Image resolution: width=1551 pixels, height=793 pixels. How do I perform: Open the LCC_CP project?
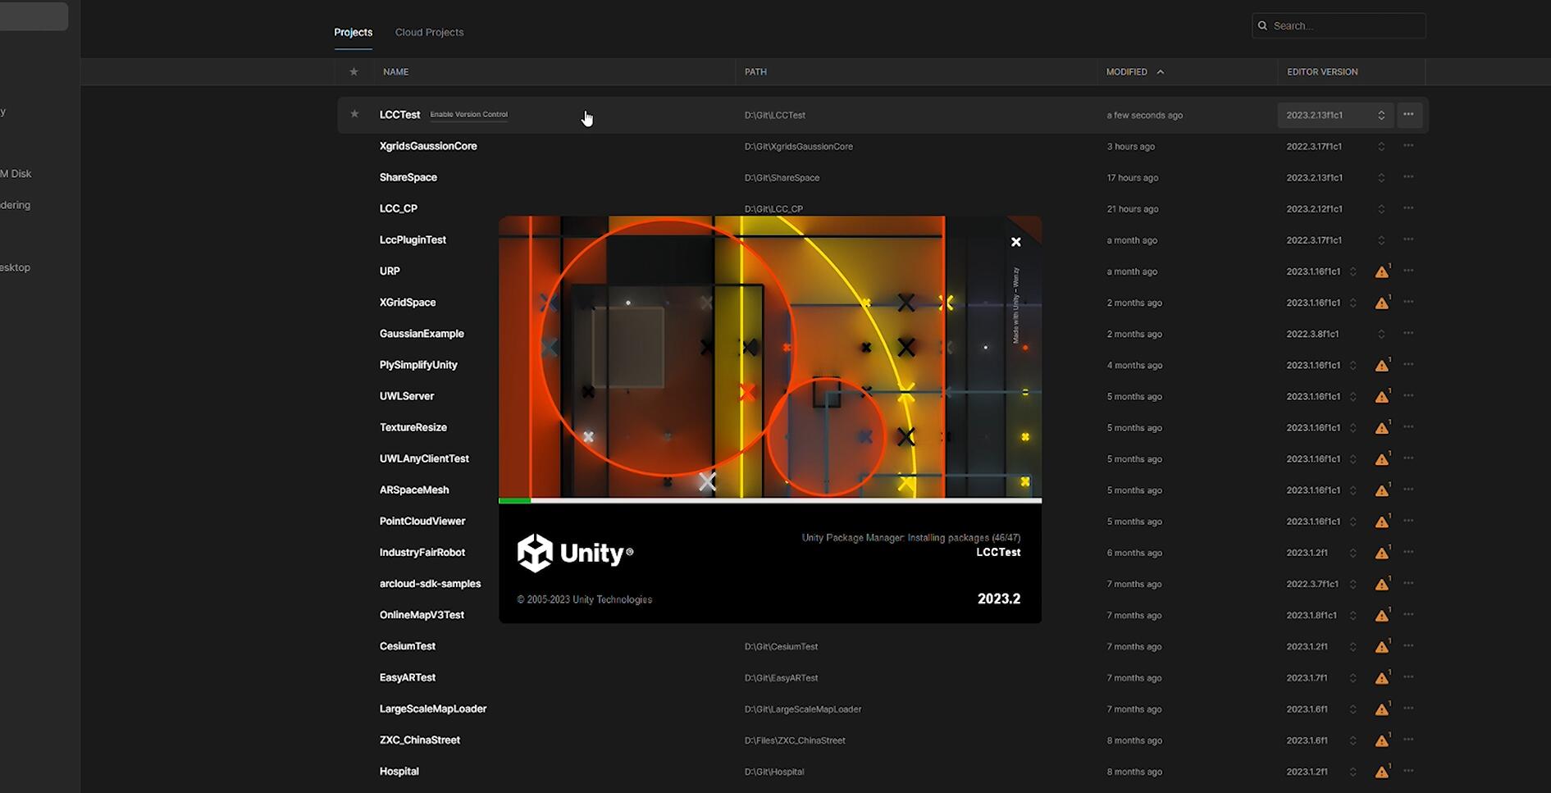398,208
